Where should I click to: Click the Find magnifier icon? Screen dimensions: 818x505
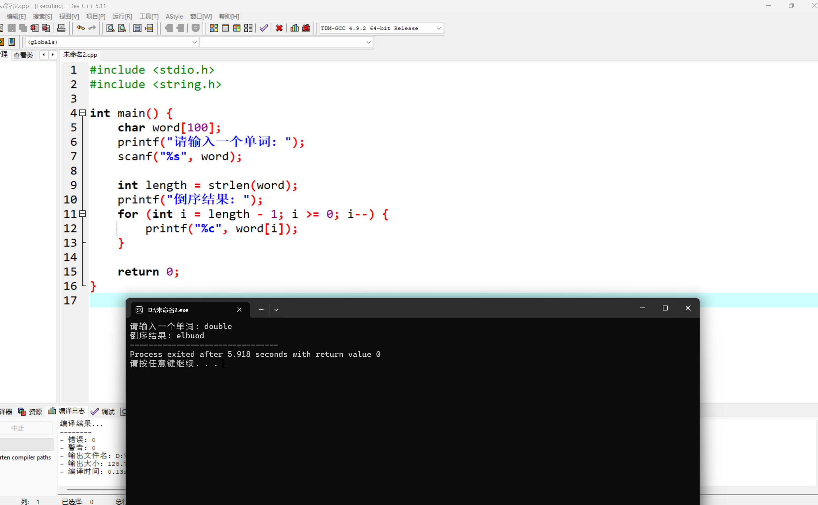pos(110,28)
